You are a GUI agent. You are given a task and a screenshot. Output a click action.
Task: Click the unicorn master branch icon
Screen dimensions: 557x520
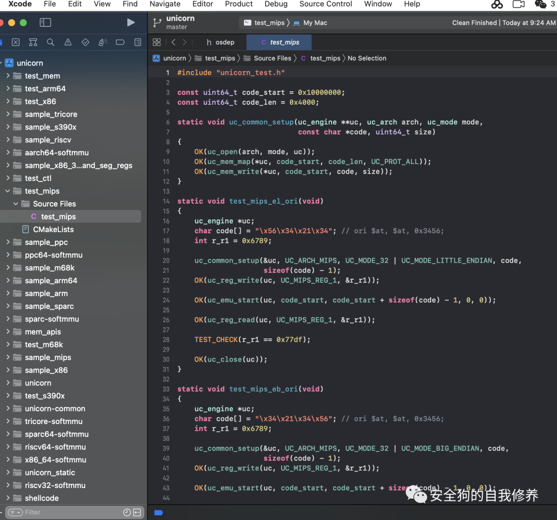point(157,23)
